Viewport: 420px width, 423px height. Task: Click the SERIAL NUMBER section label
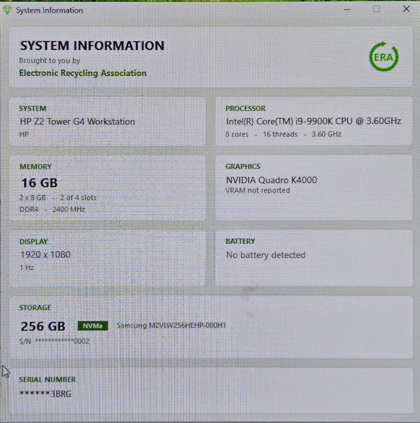[x=48, y=379]
